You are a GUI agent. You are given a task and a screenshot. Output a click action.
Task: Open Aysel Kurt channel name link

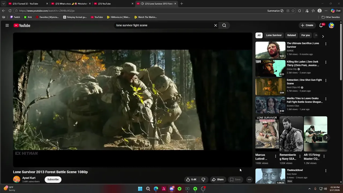click(x=29, y=178)
